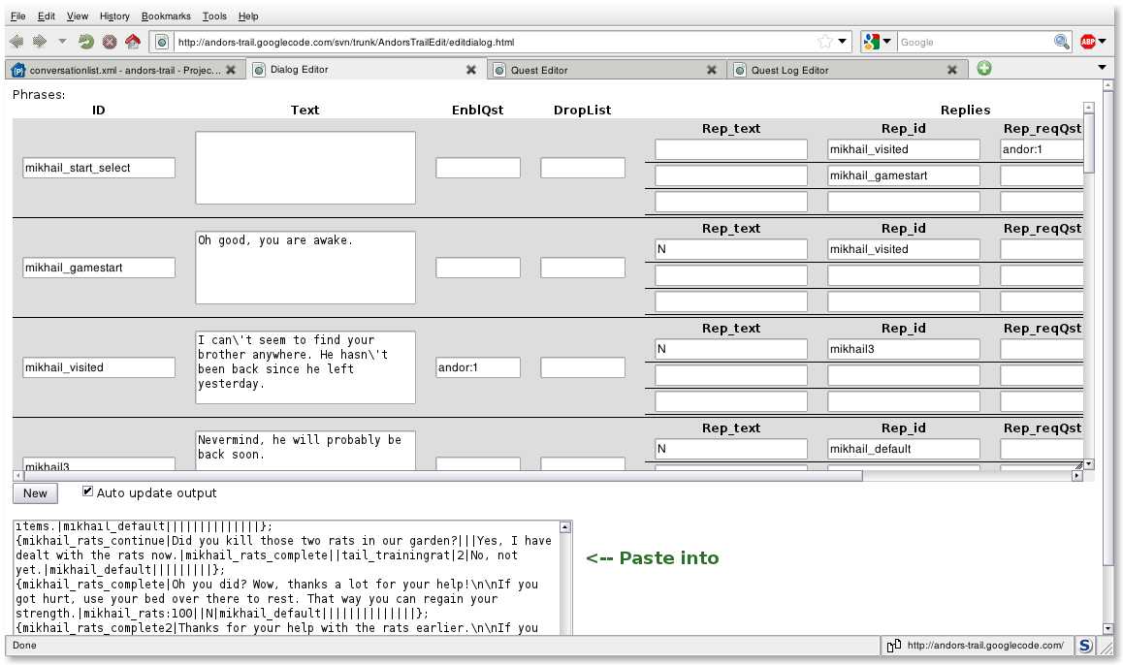Click the browser Back arrow
1123x665 pixels.
tap(16, 42)
